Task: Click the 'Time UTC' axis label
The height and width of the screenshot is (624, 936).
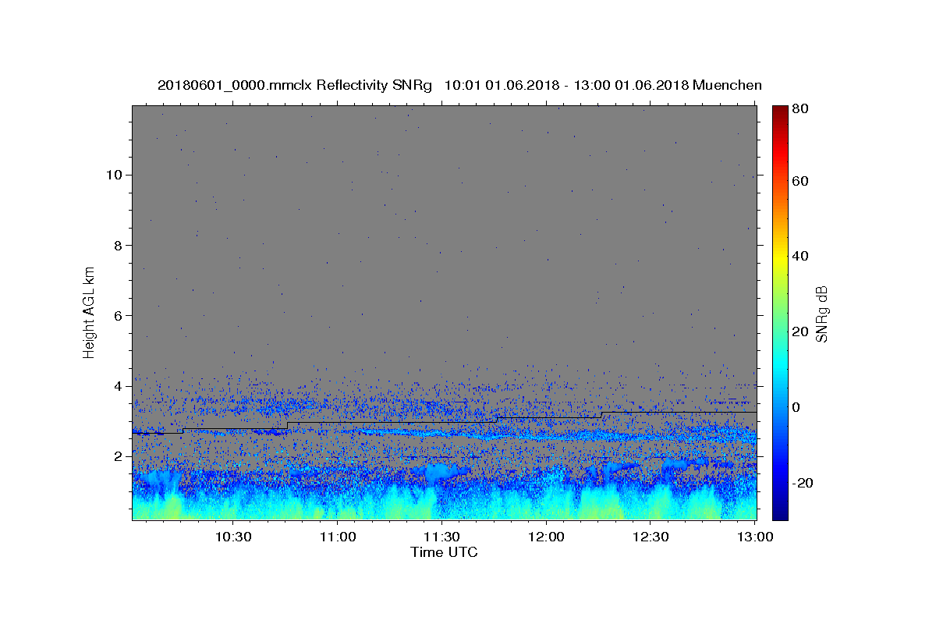Action: point(444,552)
